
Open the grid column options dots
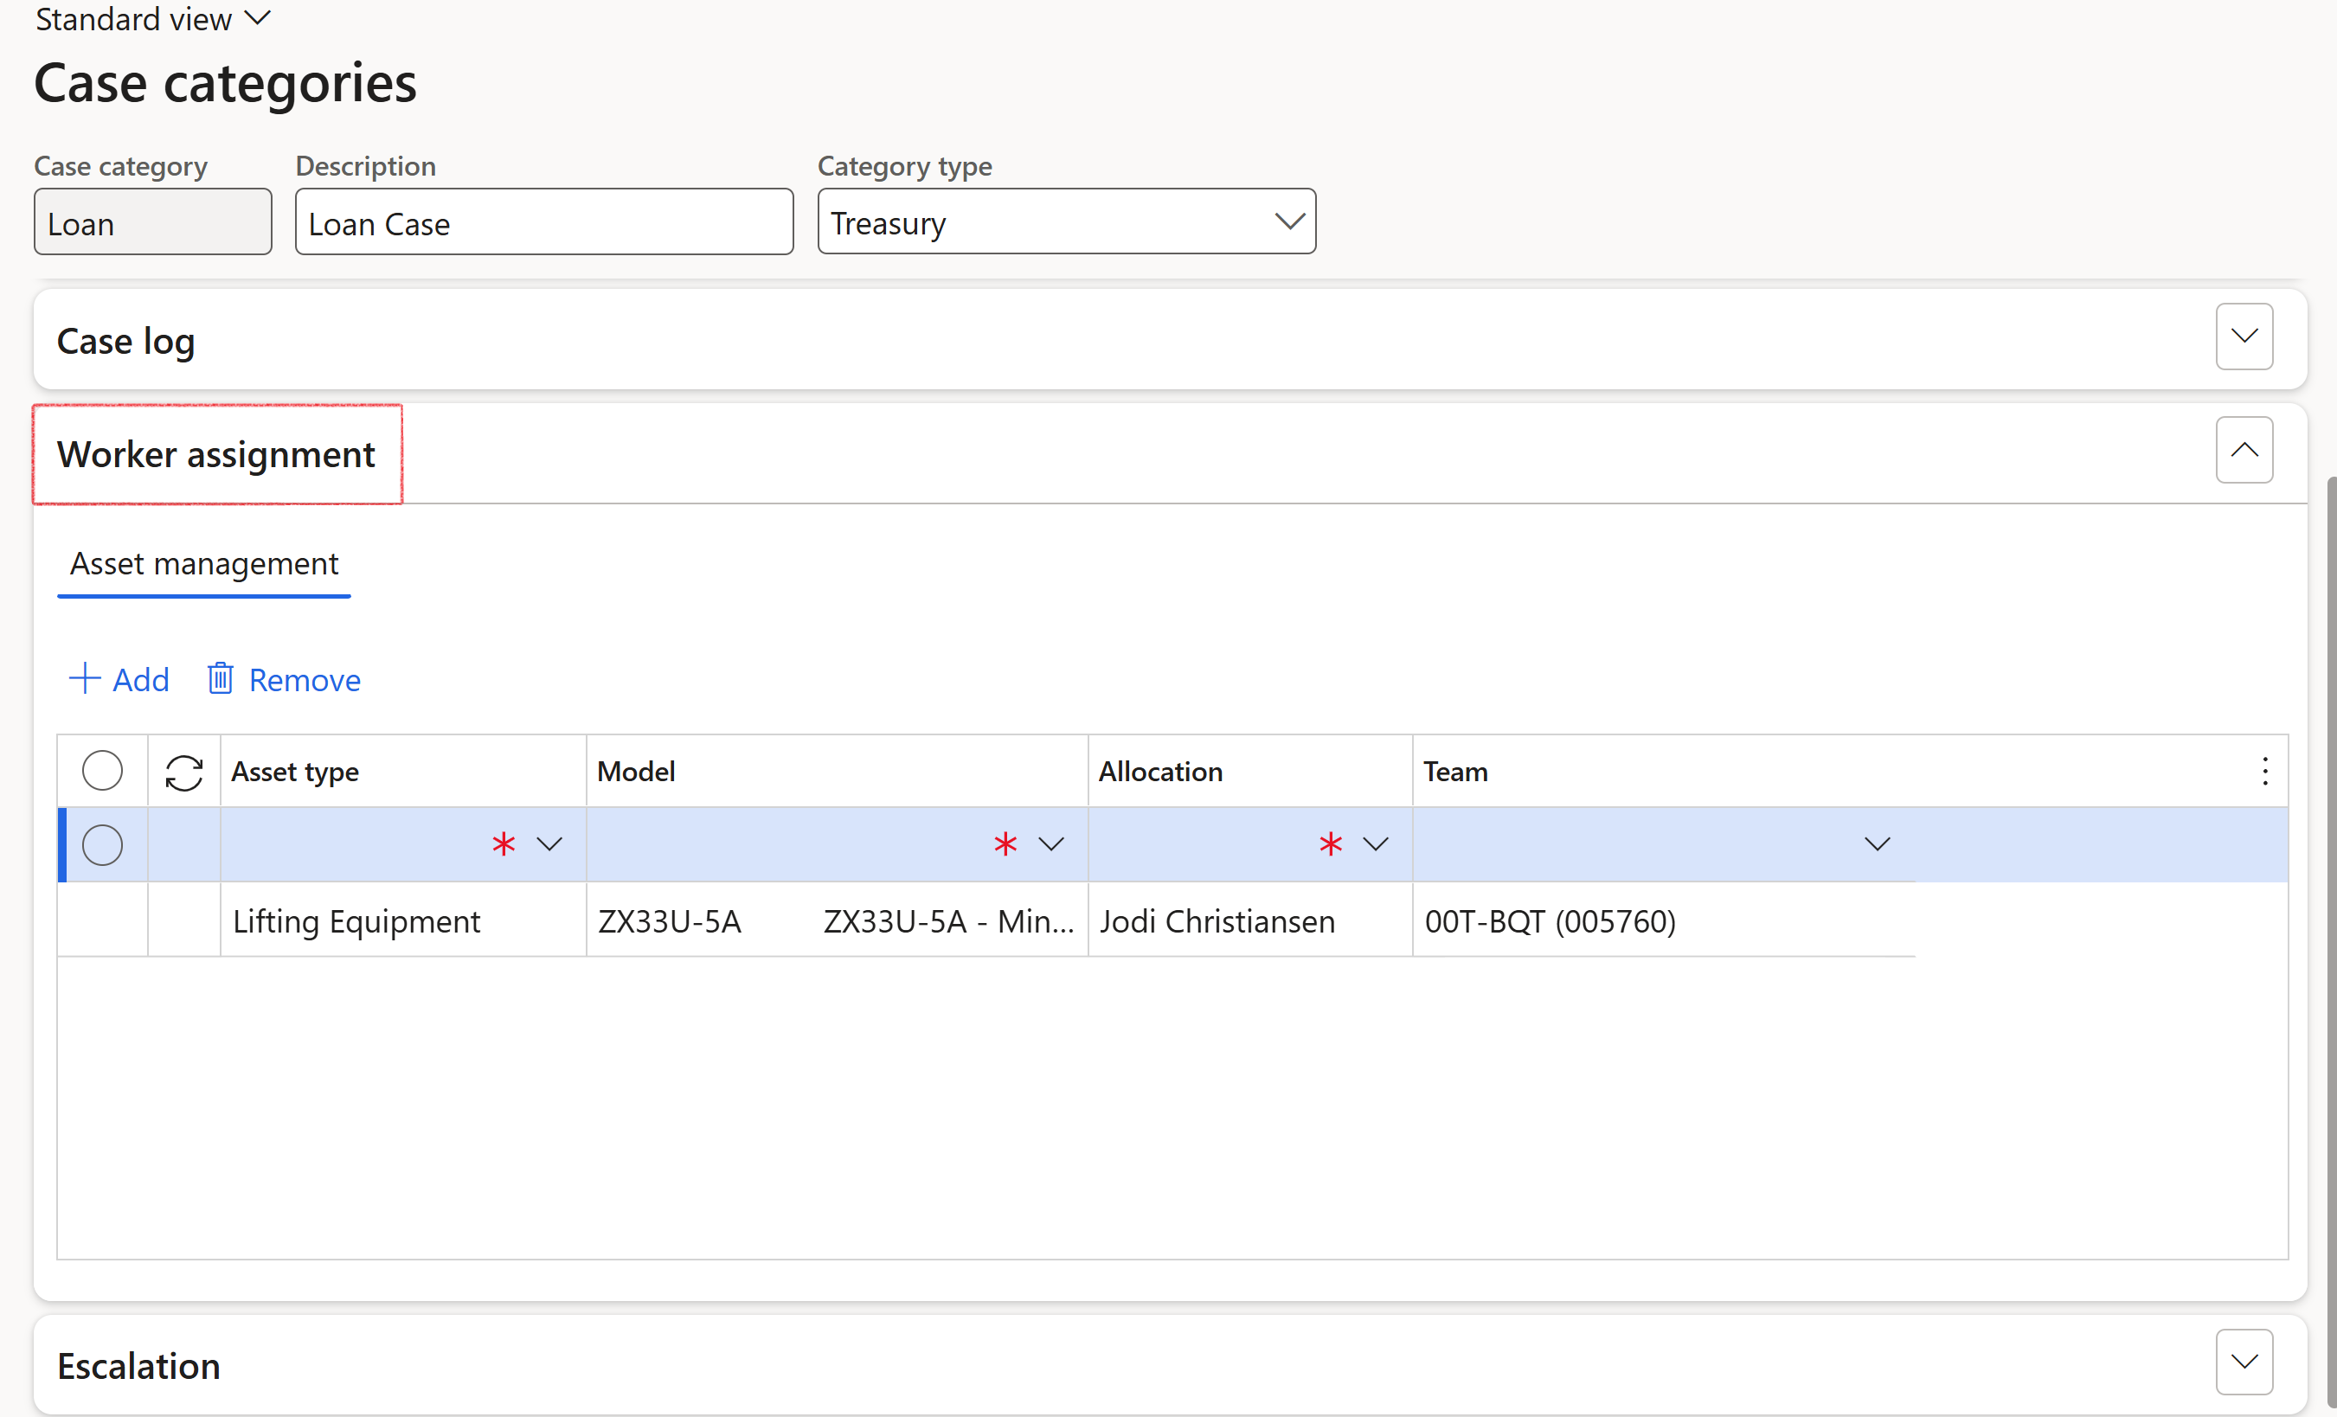(x=2265, y=771)
